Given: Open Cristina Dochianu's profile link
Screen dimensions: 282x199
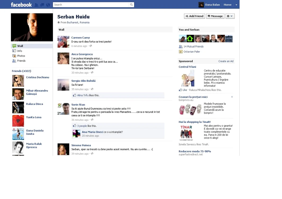Looking at the screenshot, I should pyautogui.click(x=38, y=77).
